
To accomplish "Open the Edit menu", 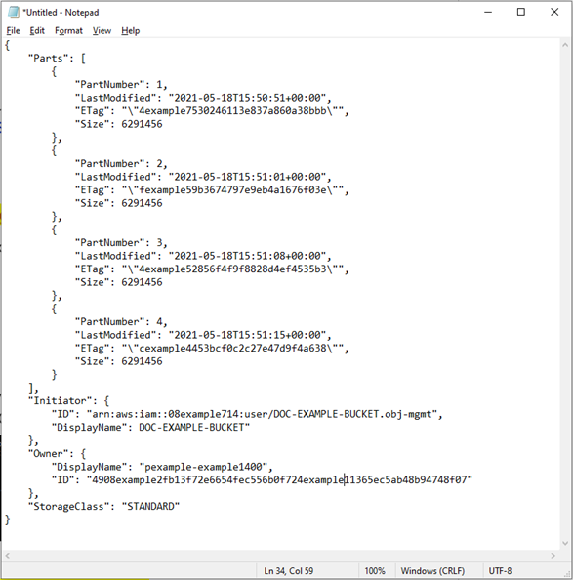I will coord(37,30).
